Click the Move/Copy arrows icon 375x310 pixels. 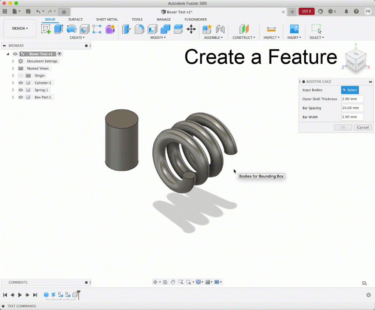(x=191, y=29)
